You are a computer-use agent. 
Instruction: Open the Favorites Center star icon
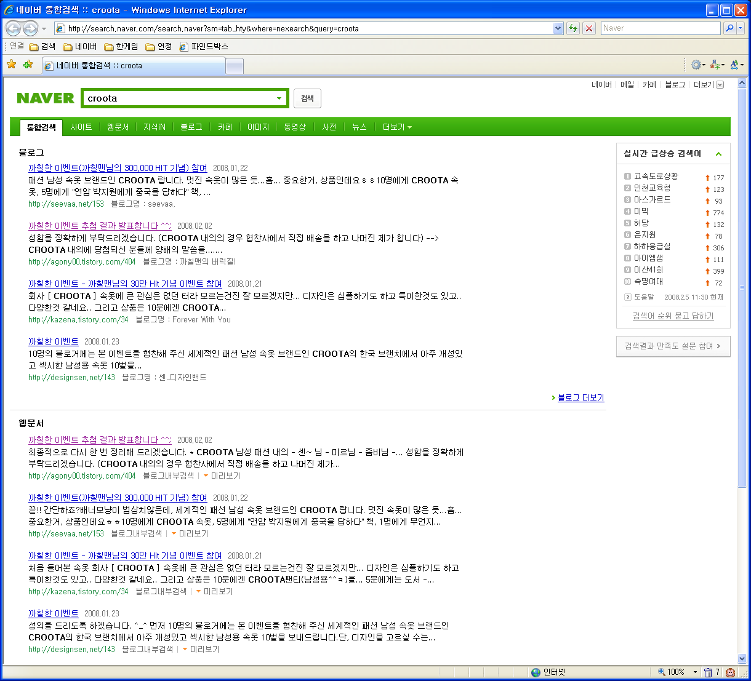coord(12,65)
